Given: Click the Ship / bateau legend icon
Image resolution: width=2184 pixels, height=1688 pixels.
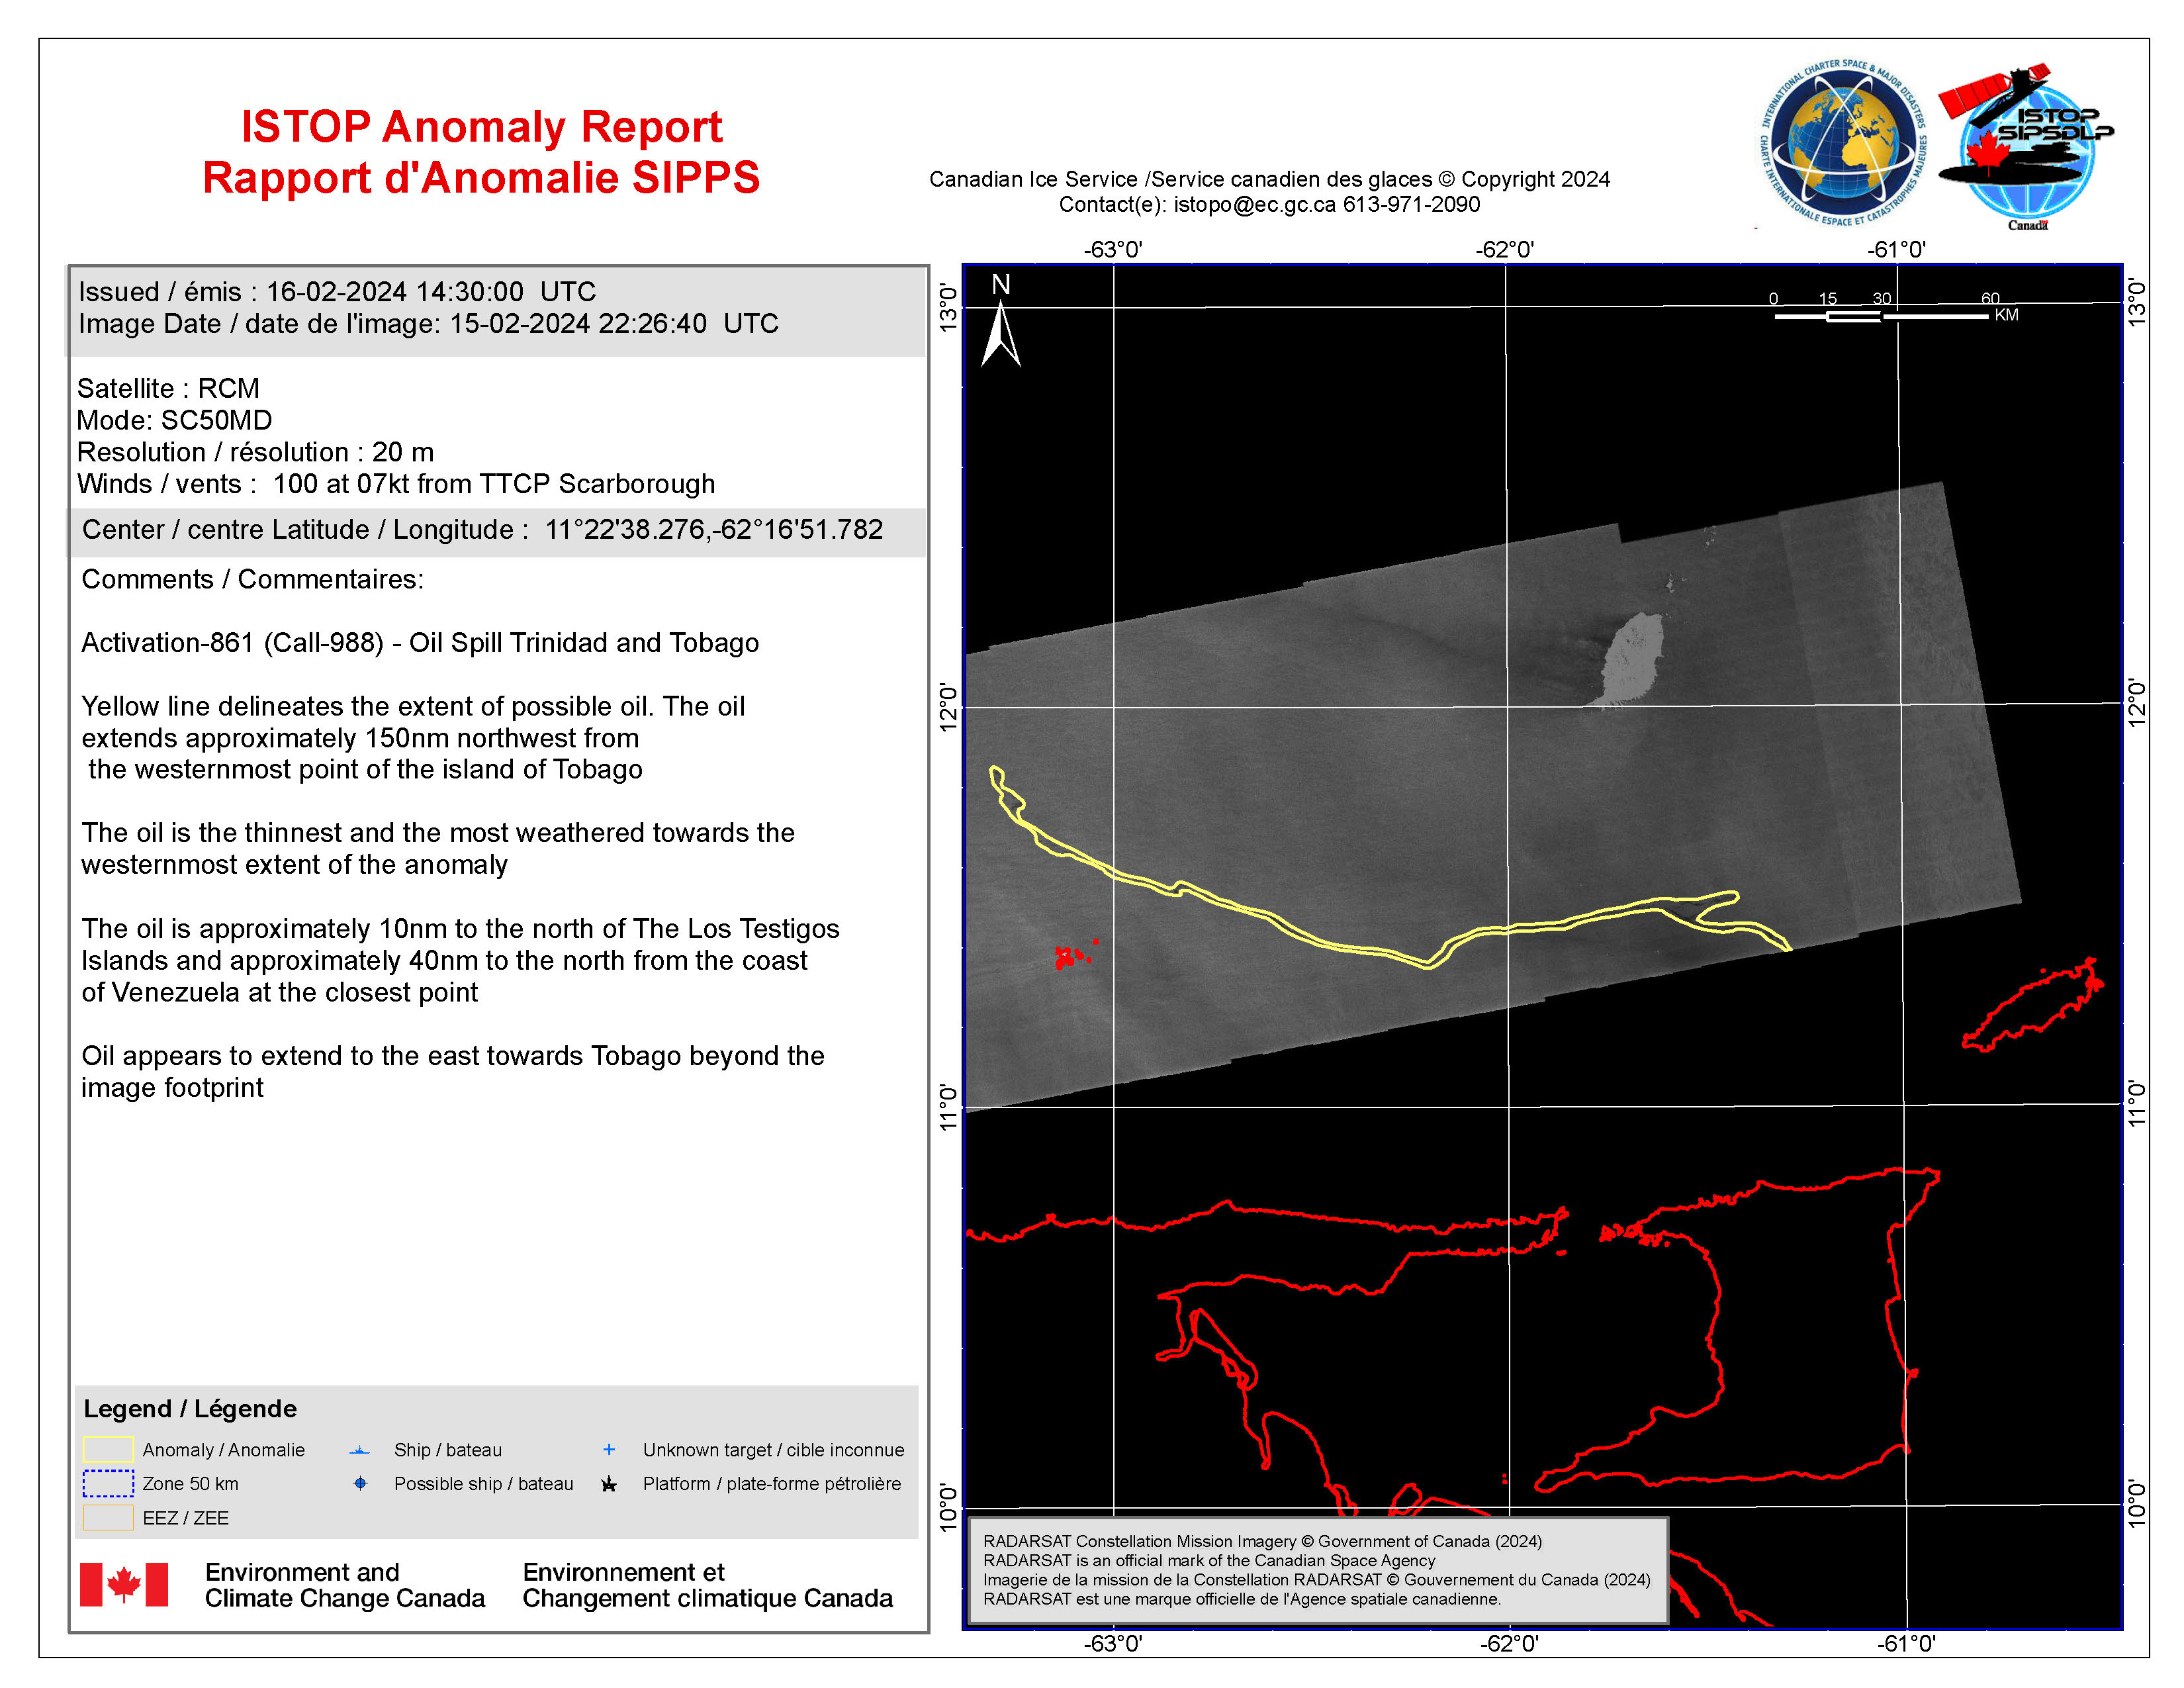Looking at the screenshot, I should point(360,1450).
